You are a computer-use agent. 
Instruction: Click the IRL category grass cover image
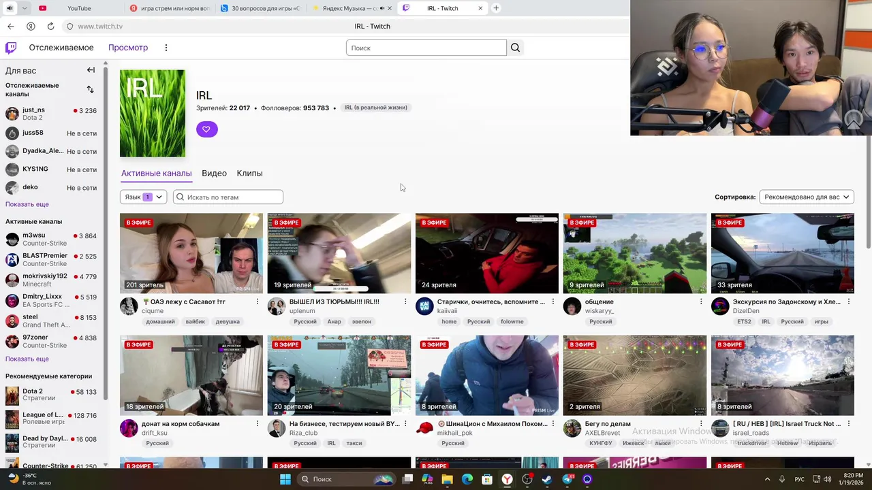pos(153,113)
